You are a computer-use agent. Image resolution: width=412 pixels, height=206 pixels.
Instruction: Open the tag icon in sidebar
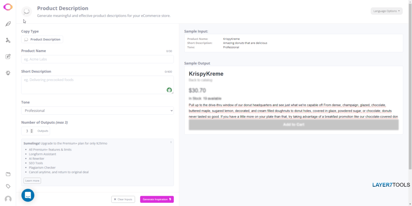click(x=8, y=186)
